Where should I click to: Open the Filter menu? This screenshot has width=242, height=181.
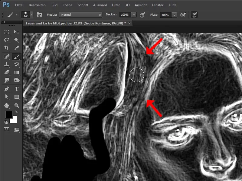(116, 5)
